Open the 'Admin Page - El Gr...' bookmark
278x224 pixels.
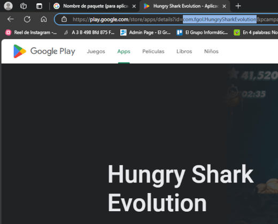point(145,33)
